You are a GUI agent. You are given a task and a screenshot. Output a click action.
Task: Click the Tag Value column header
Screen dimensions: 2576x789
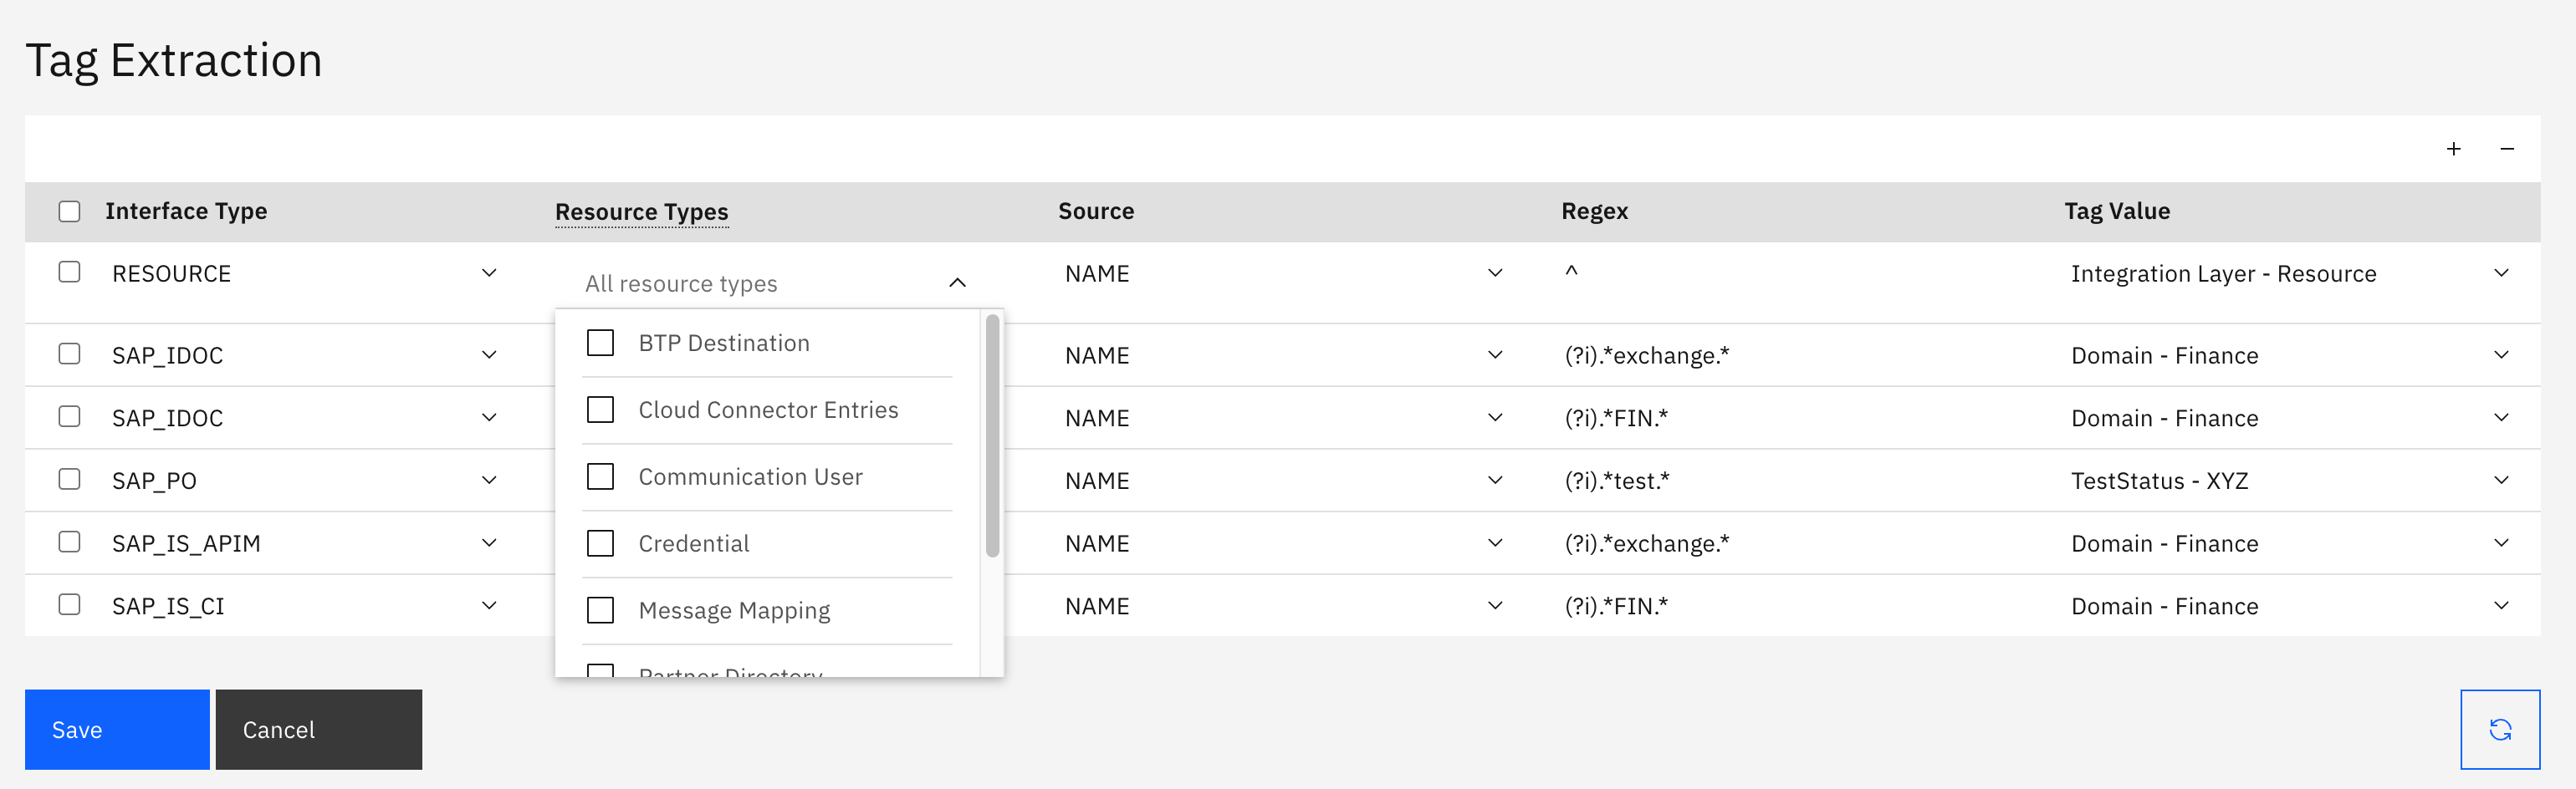[2117, 211]
